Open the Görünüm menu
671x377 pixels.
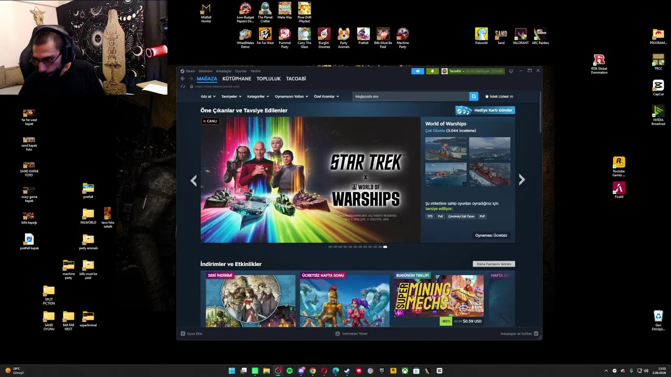click(x=205, y=71)
